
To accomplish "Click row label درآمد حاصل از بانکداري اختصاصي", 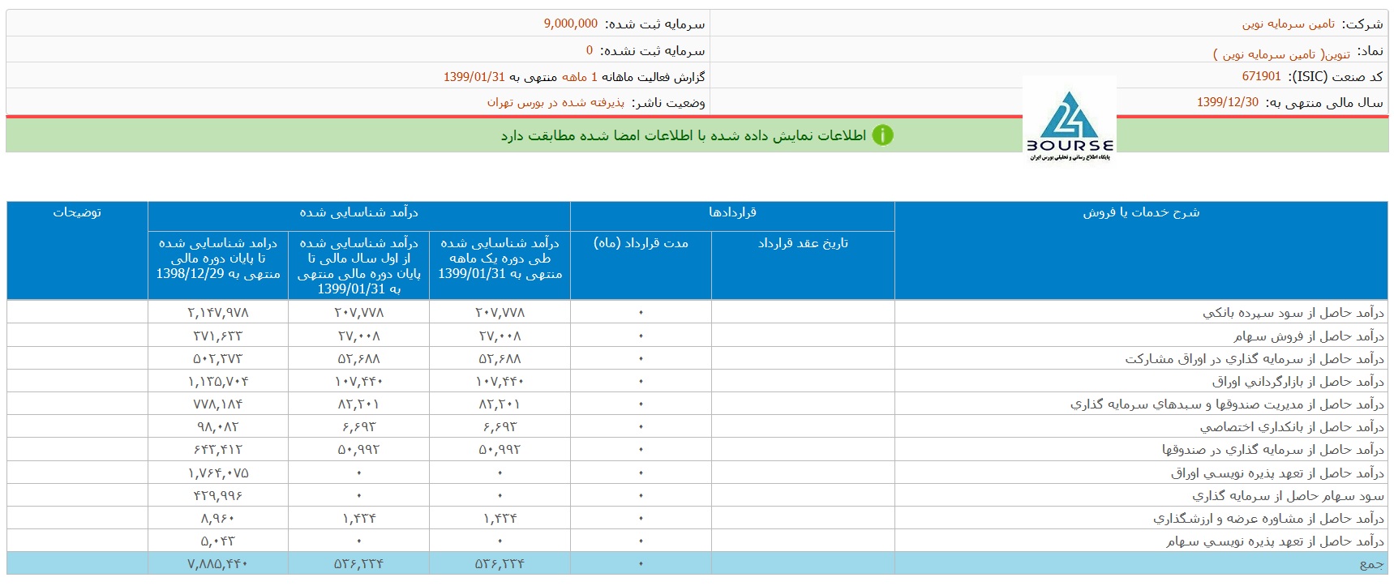I will [x=1292, y=426].
